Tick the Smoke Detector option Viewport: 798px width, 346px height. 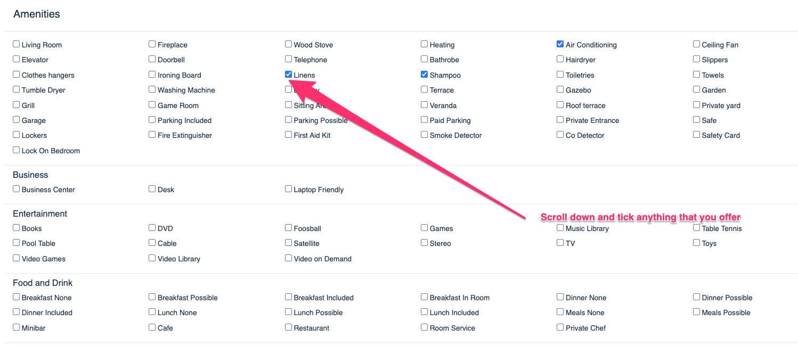tap(424, 135)
